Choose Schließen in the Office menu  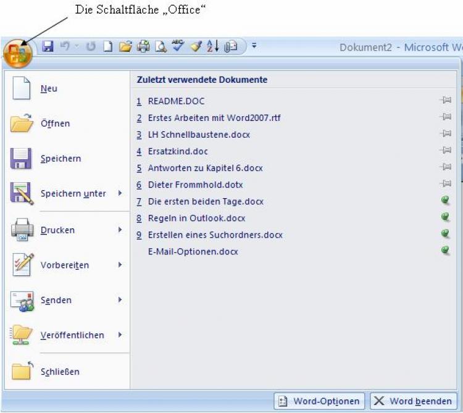tap(60, 372)
